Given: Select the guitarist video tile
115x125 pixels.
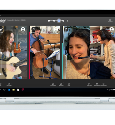Looking at the screenshot, I should (x=14, y=52).
